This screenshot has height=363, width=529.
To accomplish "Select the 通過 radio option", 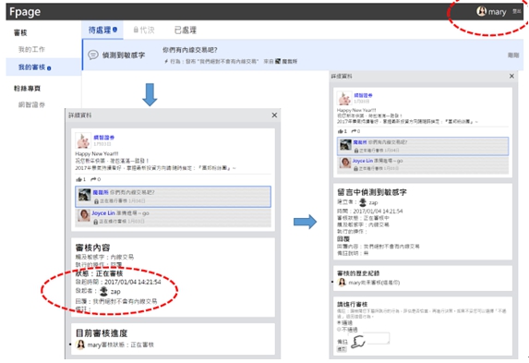I will pyautogui.click(x=339, y=322).
